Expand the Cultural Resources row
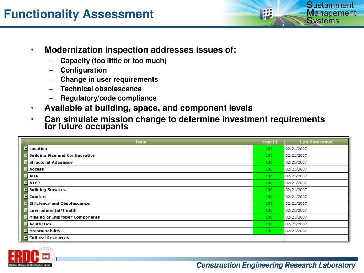 point(26,238)
